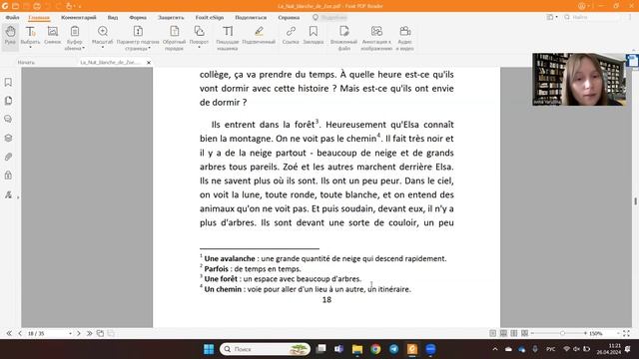Expand the page fit options dropdown arrow
Image resolution: width=639 pixels, height=359 pixels.
(149, 49)
